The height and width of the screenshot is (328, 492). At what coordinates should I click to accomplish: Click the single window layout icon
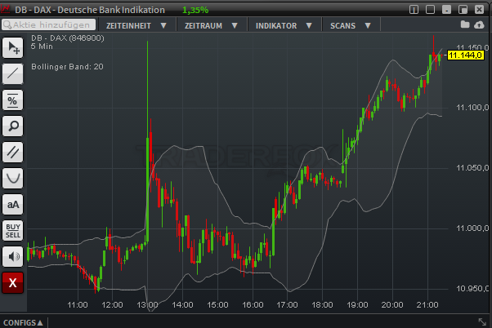[x=430, y=10]
